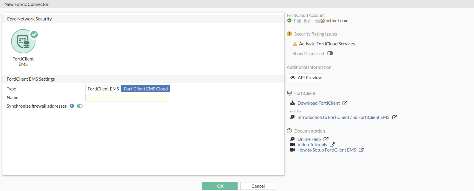The height and width of the screenshot is (191, 474).
Task: Click the Documentation heading text
Action: (309, 131)
